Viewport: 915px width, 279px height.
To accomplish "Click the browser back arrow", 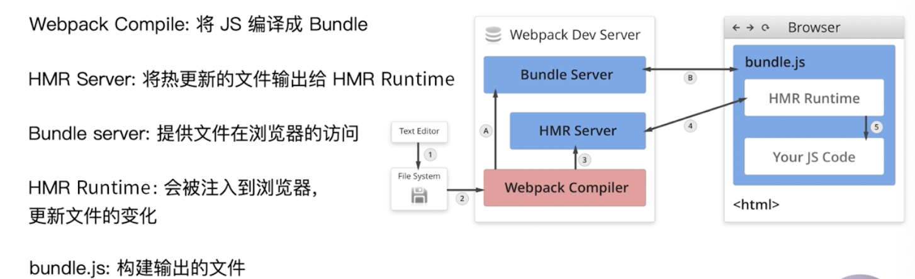I will click(737, 28).
